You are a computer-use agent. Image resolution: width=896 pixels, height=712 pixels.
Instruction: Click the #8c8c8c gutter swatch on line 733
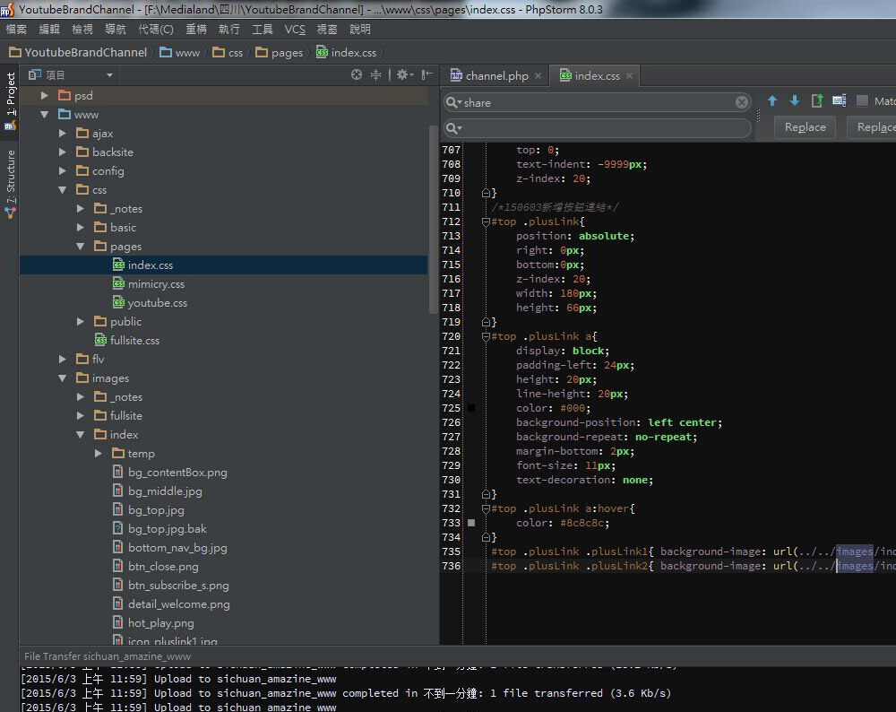pyautogui.click(x=471, y=523)
